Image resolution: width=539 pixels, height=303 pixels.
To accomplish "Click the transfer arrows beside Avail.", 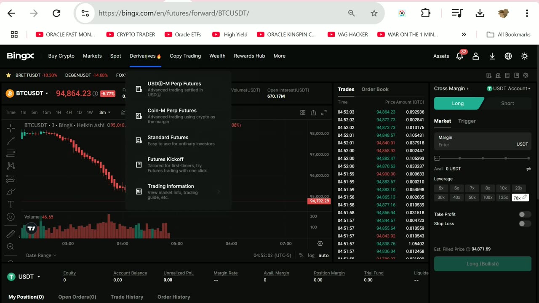I will (x=528, y=169).
